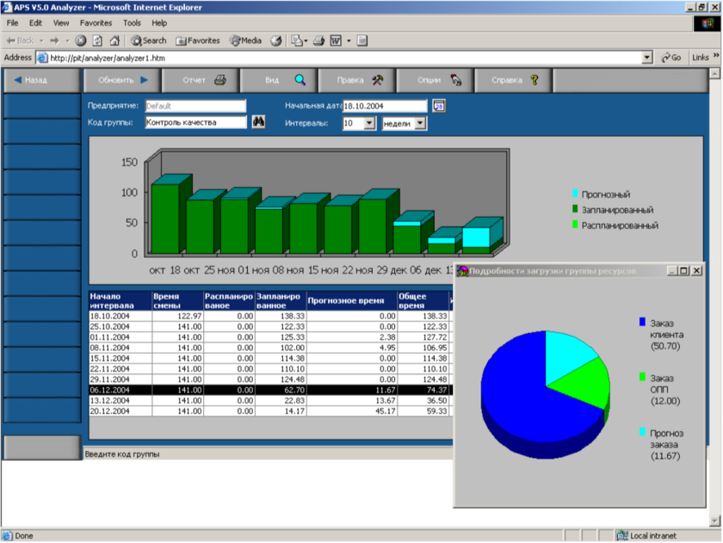Expand the intervals count dropdown
Viewport: 723px width, 543px height.
(369, 124)
